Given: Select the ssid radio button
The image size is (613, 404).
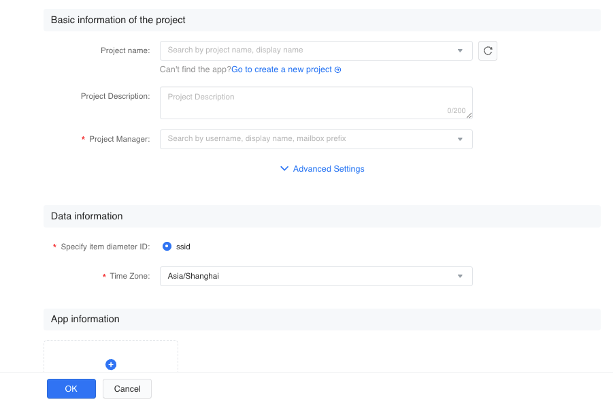Looking at the screenshot, I should [x=167, y=246].
